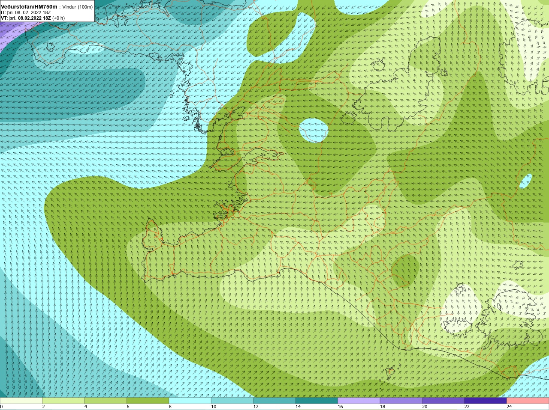Click the dark green 6–8 legend swatch

click(x=148, y=401)
